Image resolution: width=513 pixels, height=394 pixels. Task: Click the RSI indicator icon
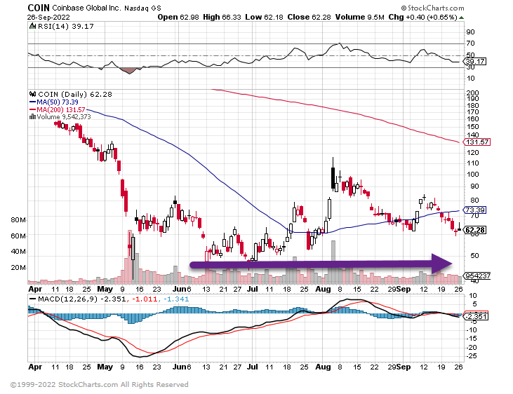coord(32,26)
